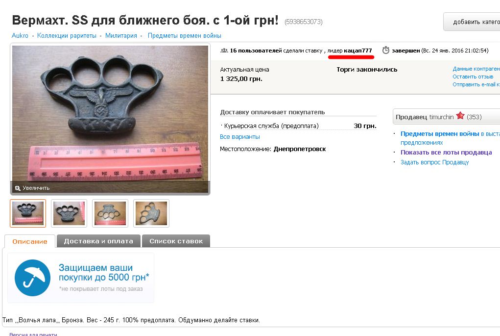Screen dimensions: 500x336
Task: Open the Aukro breadcrumb link
Action: (20, 36)
